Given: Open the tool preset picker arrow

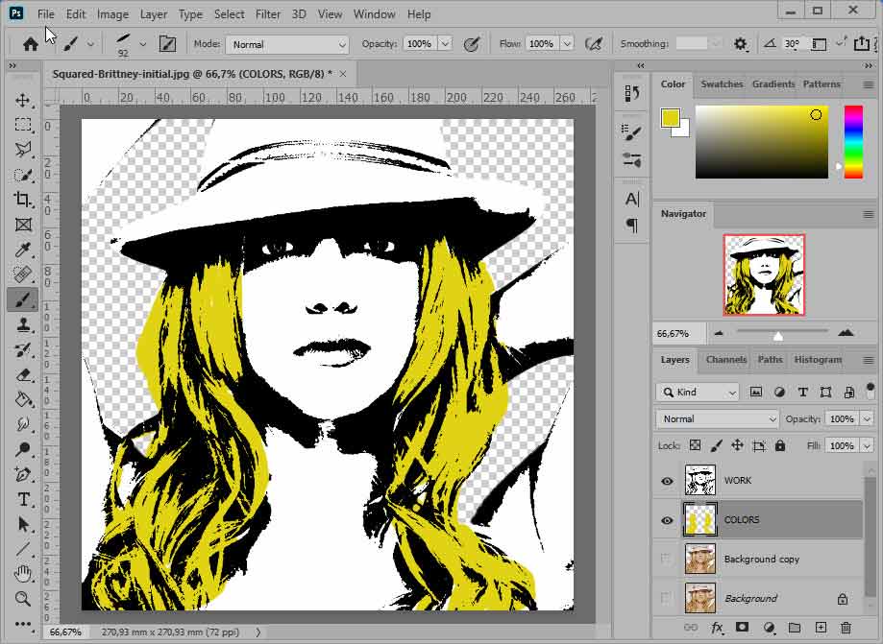Looking at the screenshot, I should [90, 44].
